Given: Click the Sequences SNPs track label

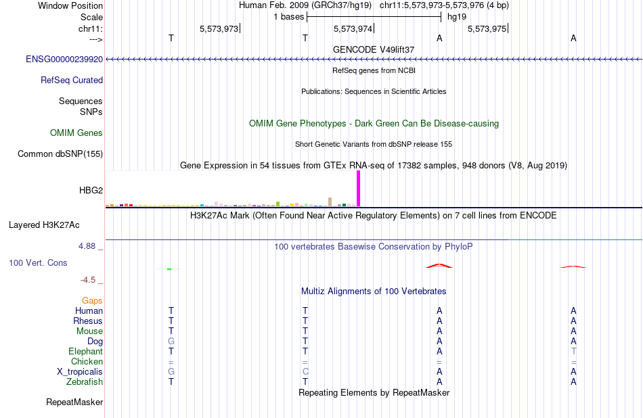Looking at the screenshot, I should [81, 107].
